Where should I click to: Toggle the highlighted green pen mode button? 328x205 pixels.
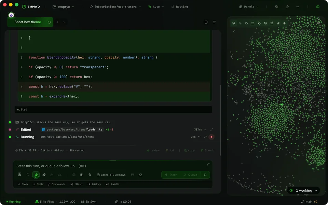click(36, 175)
